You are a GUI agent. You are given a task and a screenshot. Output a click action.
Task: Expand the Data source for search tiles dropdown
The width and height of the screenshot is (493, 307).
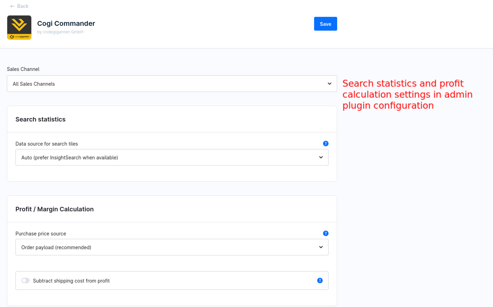click(x=172, y=157)
